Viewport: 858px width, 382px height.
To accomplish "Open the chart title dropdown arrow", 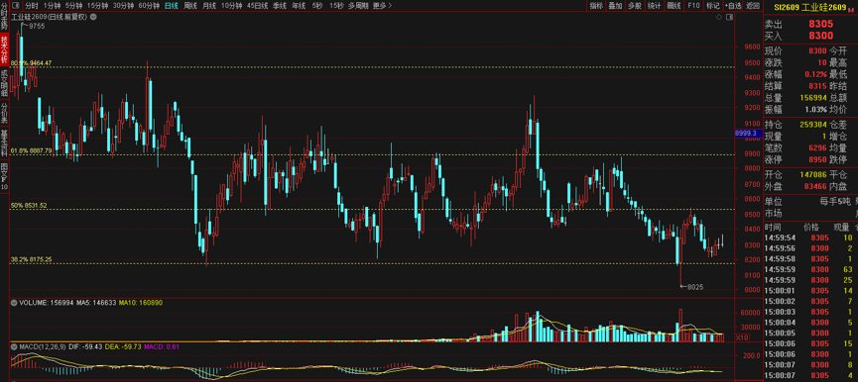I will tap(93, 17).
